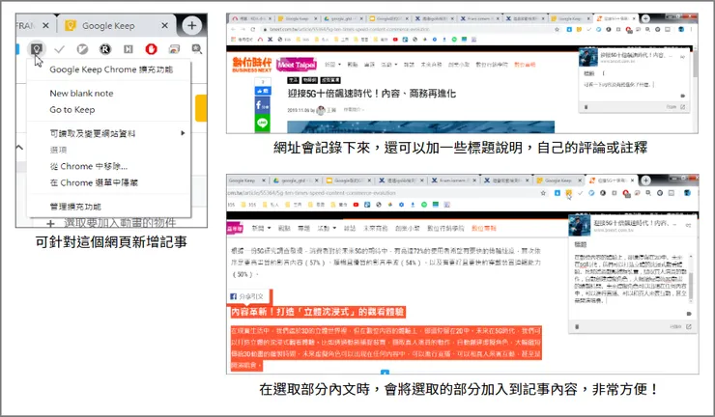
Task: Collapse the upward chevron left of the menu
Action: (19, 147)
